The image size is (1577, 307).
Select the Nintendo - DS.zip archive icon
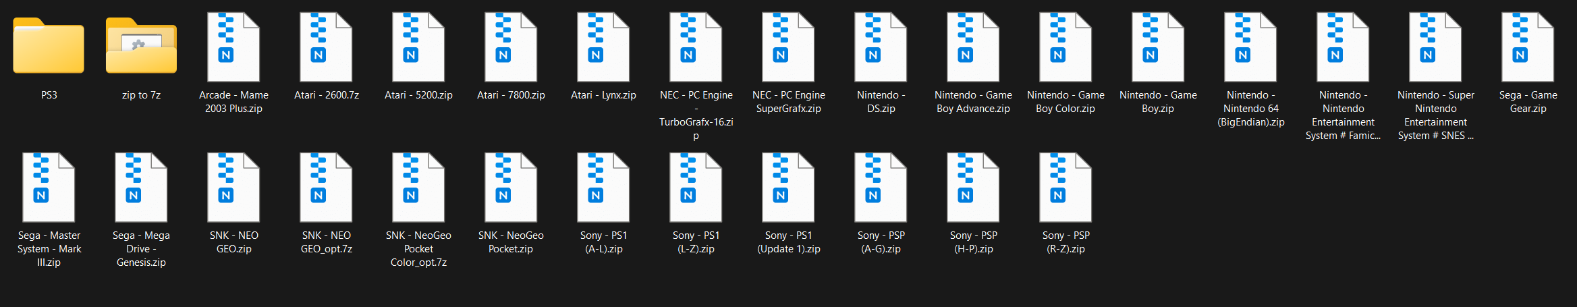[881, 47]
